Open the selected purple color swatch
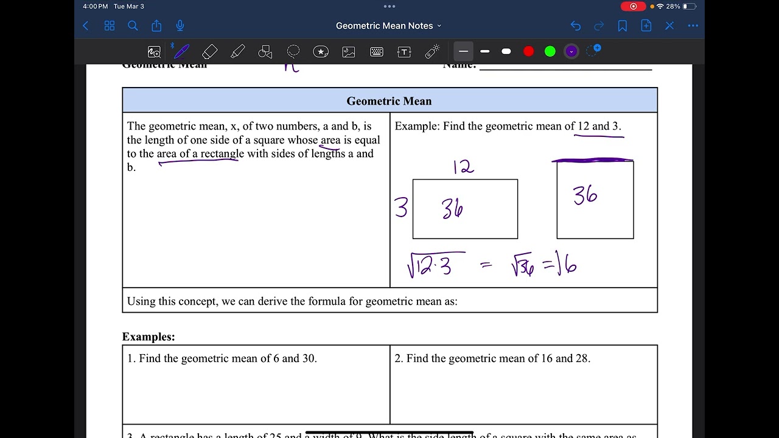Image resolution: width=779 pixels, height=438 pixels. pyautogui.click(x=571, y=52)
